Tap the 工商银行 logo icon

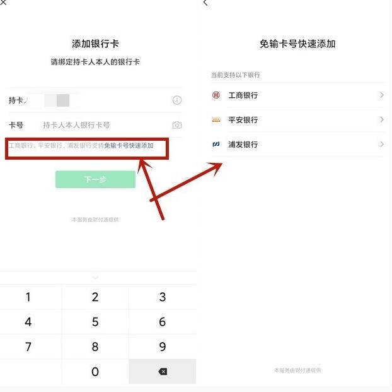216,95
